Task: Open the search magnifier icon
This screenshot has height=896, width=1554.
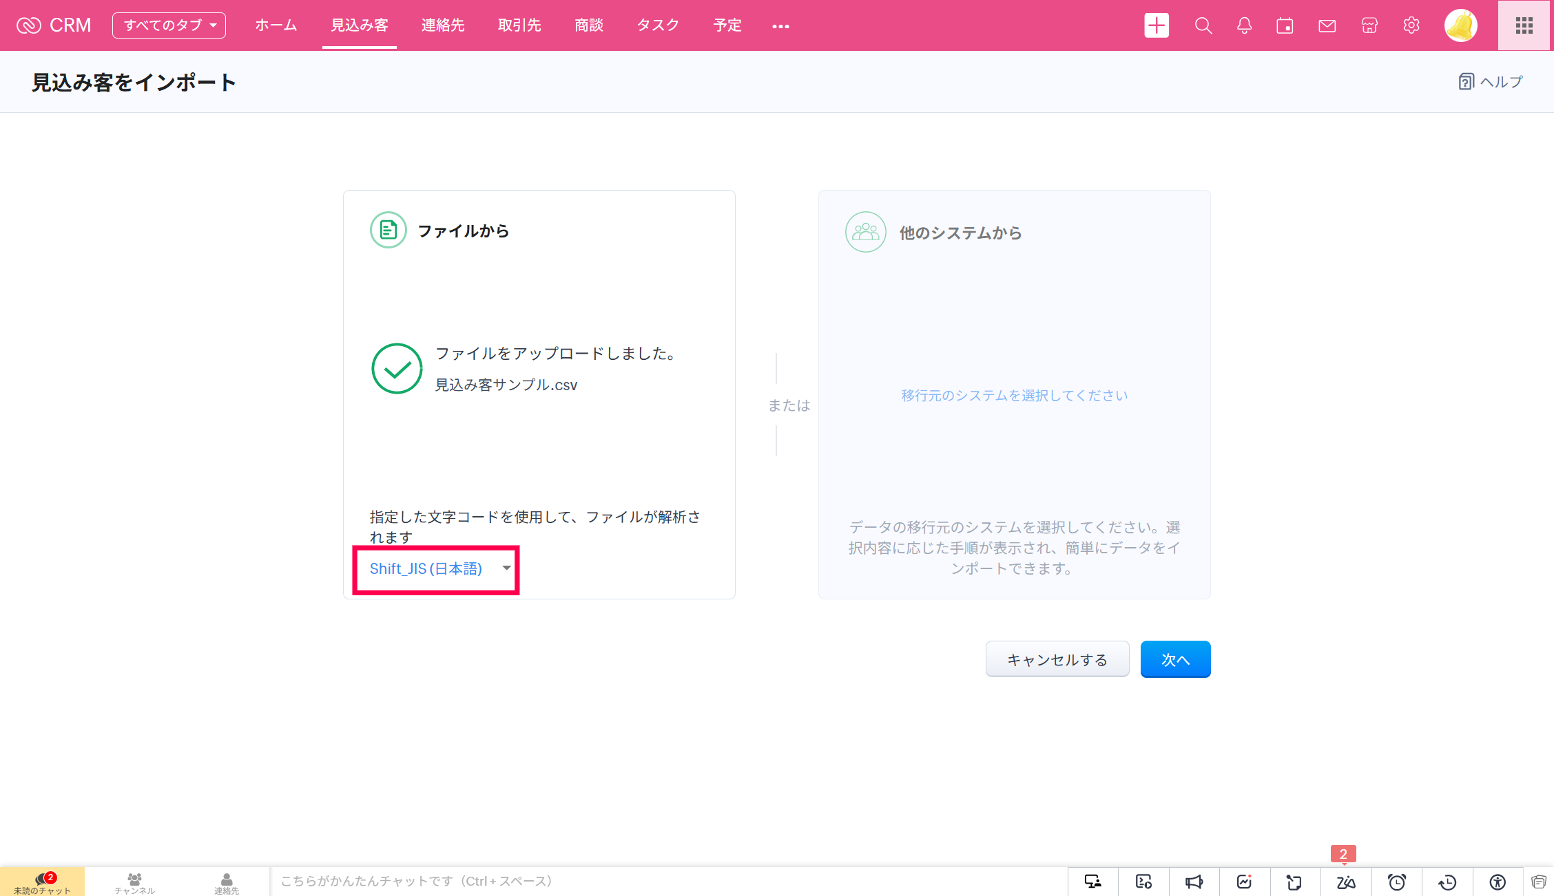Action: [x=1203, y=25]
